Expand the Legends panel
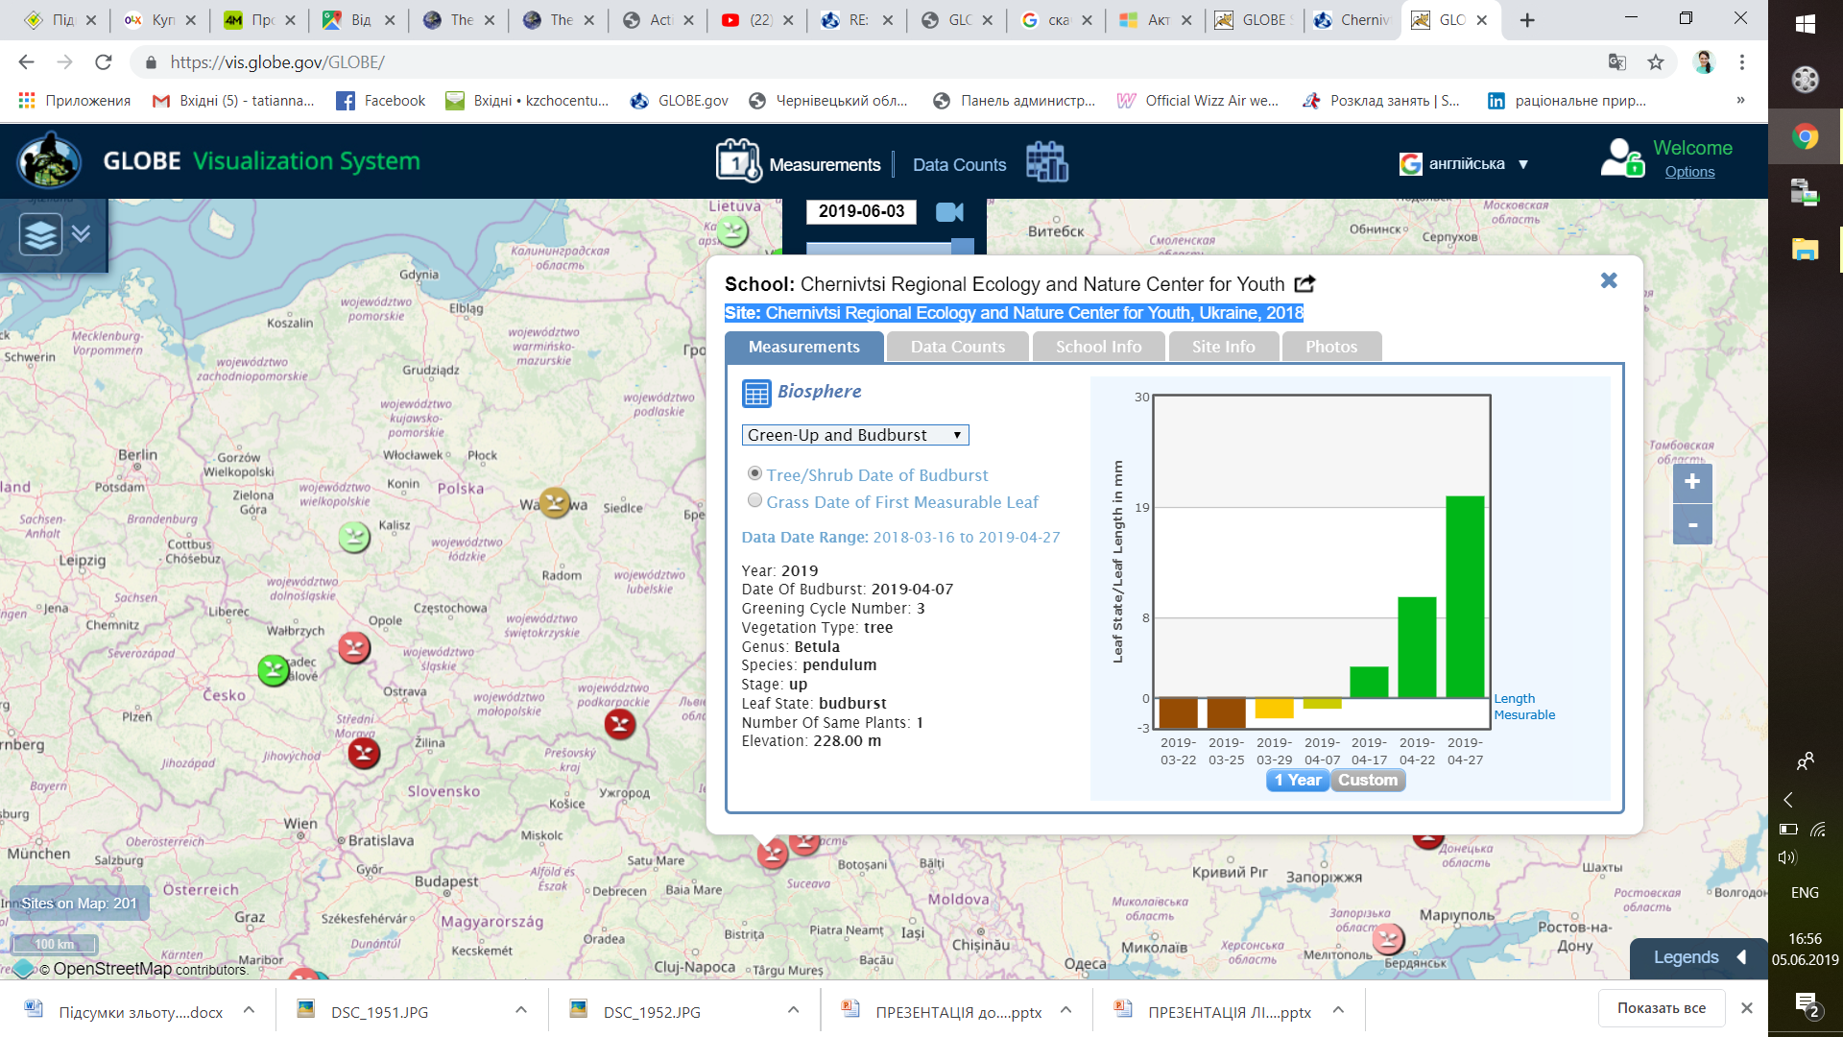The image size is (1843, 1037). click(1697, 957)
